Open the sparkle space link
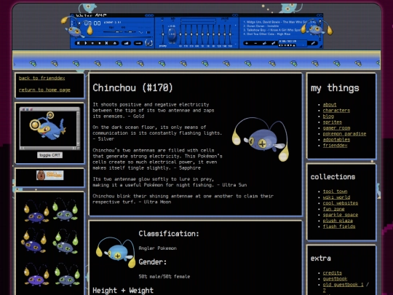 [341, 215]
